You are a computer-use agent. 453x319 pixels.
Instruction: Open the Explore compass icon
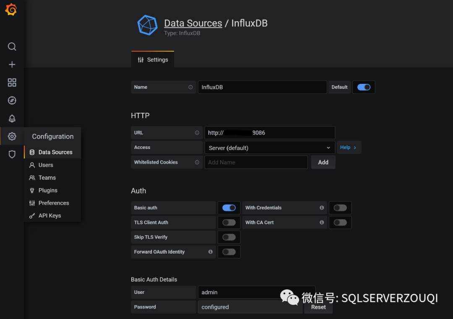pyautogui.click(x=12, y=101)
